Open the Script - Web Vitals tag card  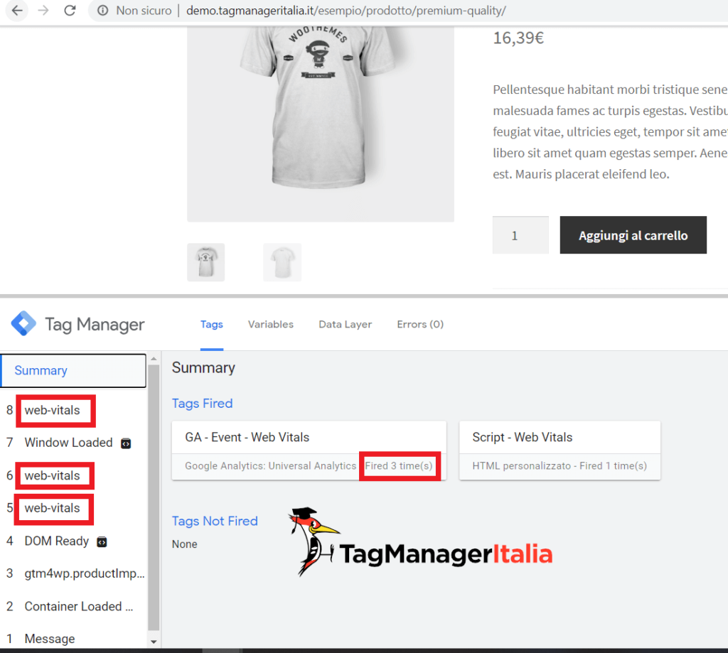(560, 450)
